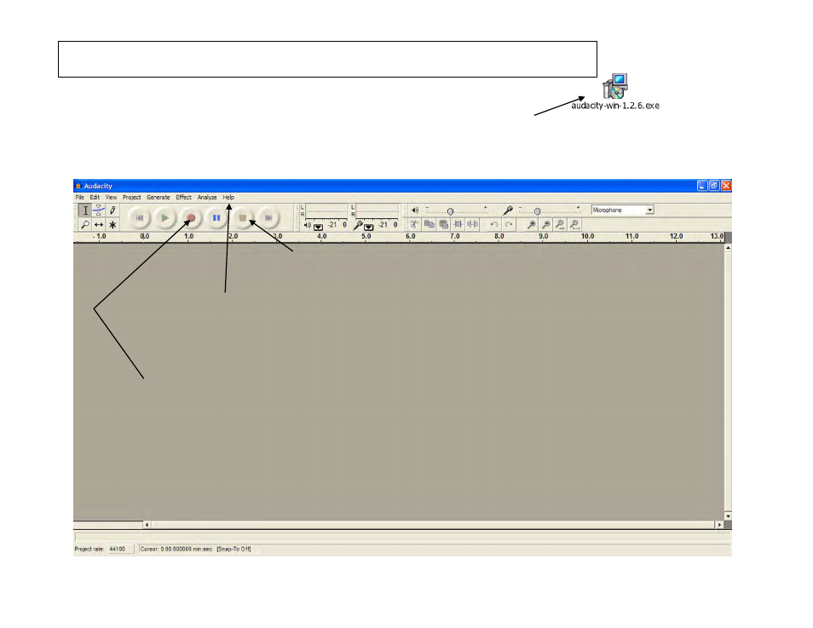Click the Skip to Start button
Screen dimensions: 813x628
click(139, 218)
